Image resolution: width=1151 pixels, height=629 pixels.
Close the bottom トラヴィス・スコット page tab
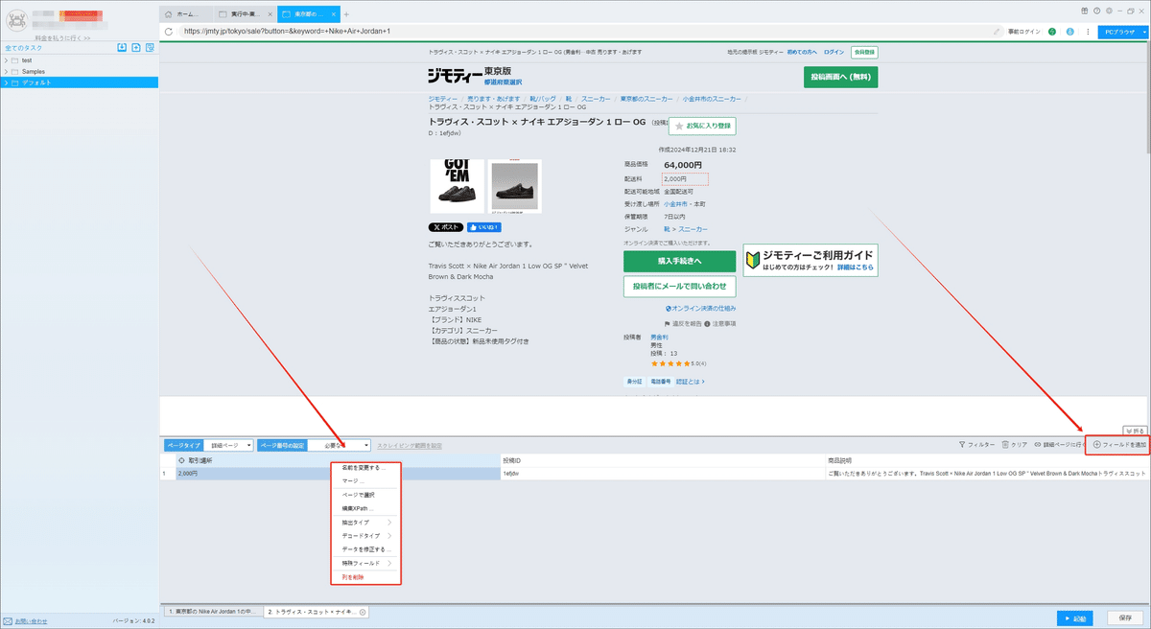362,612
